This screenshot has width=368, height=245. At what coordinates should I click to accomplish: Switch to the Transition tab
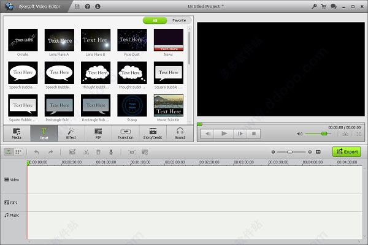(125, 134)
